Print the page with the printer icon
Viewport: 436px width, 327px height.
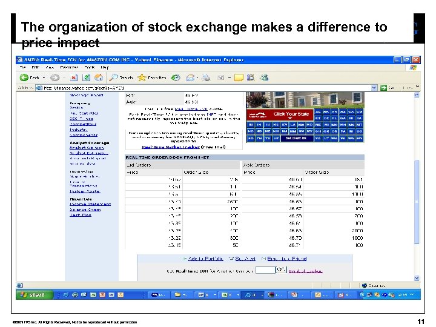(206, 78)
